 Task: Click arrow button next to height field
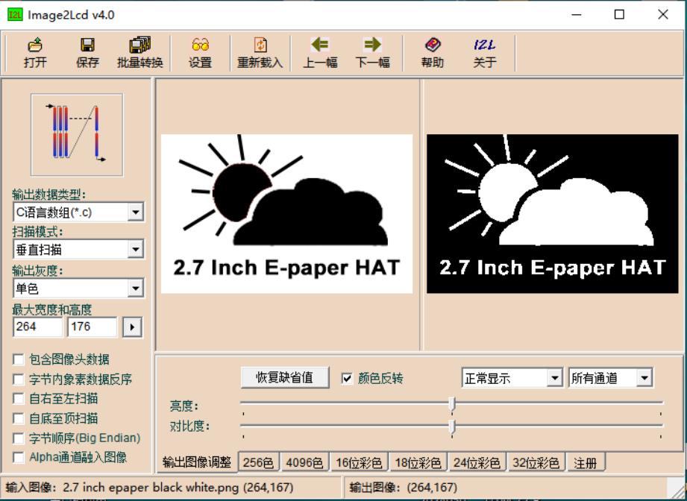pos(133,327)
